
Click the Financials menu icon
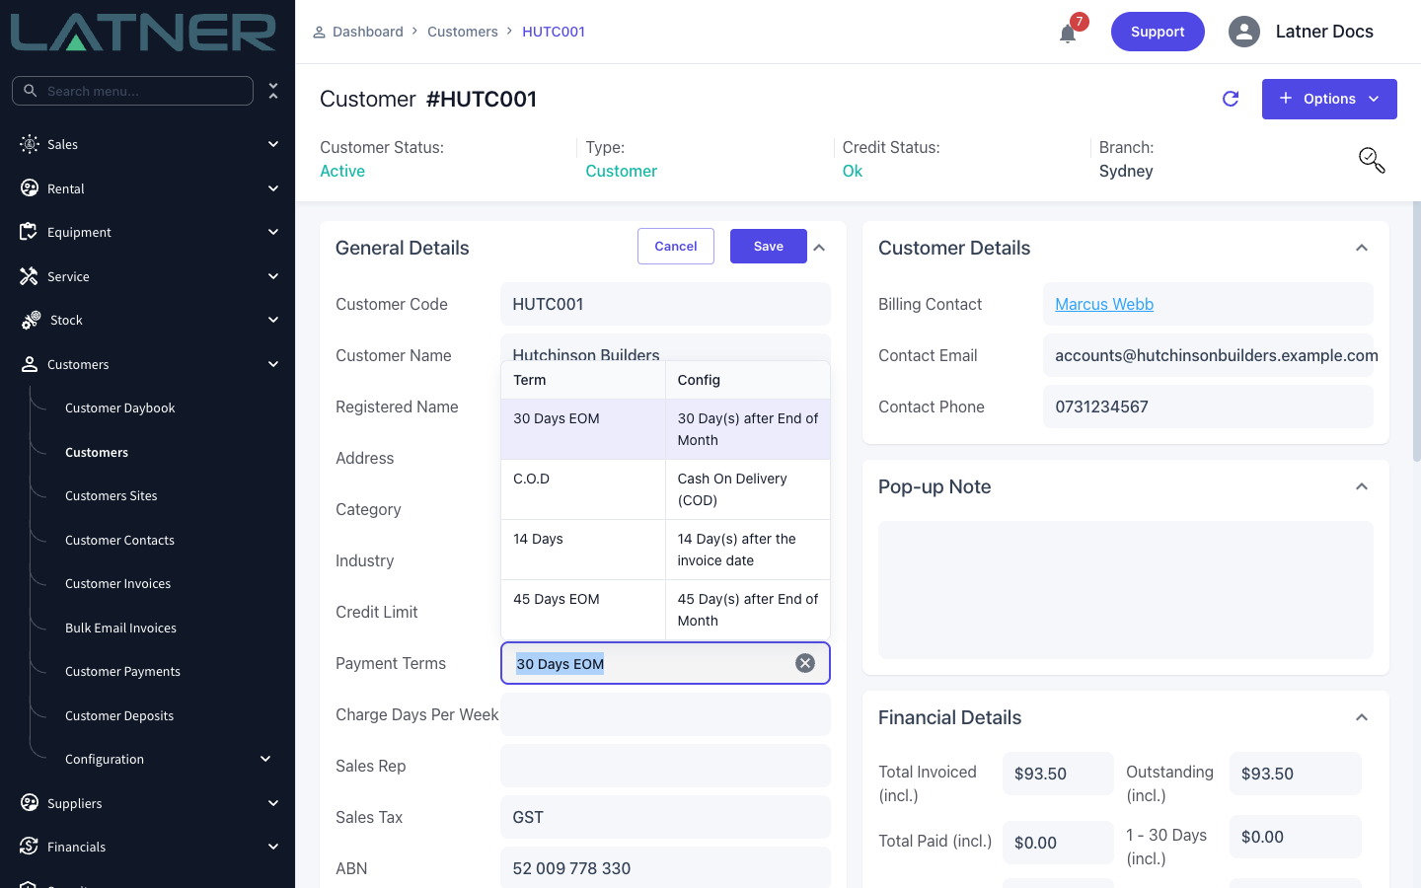[30, 847]
